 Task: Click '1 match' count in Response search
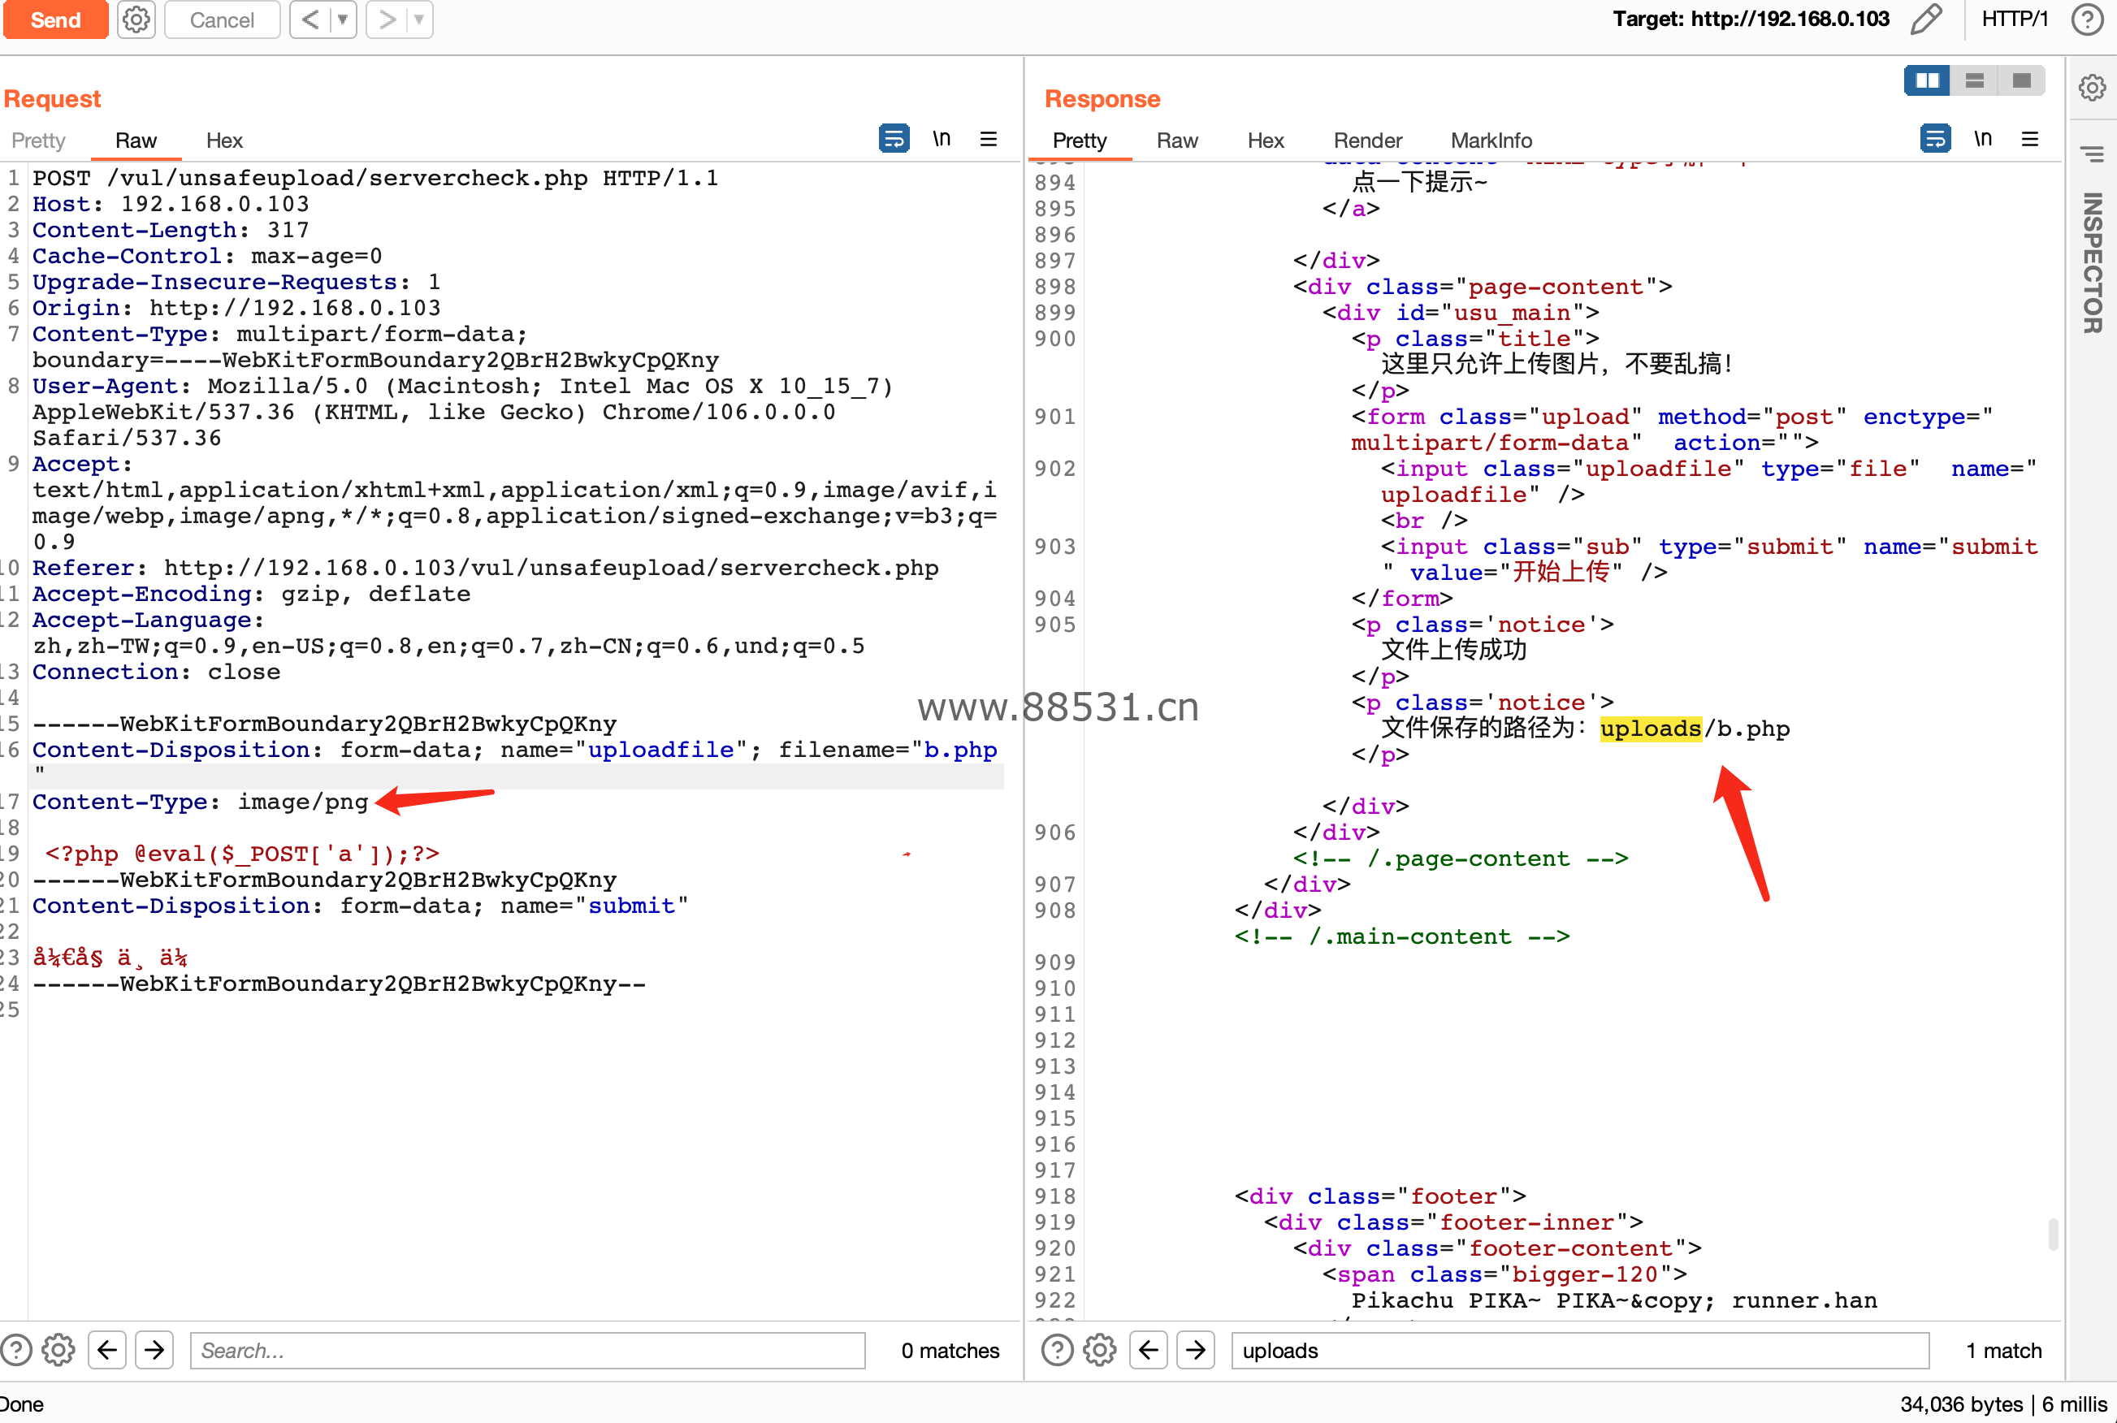[x=2003, y=1351]
